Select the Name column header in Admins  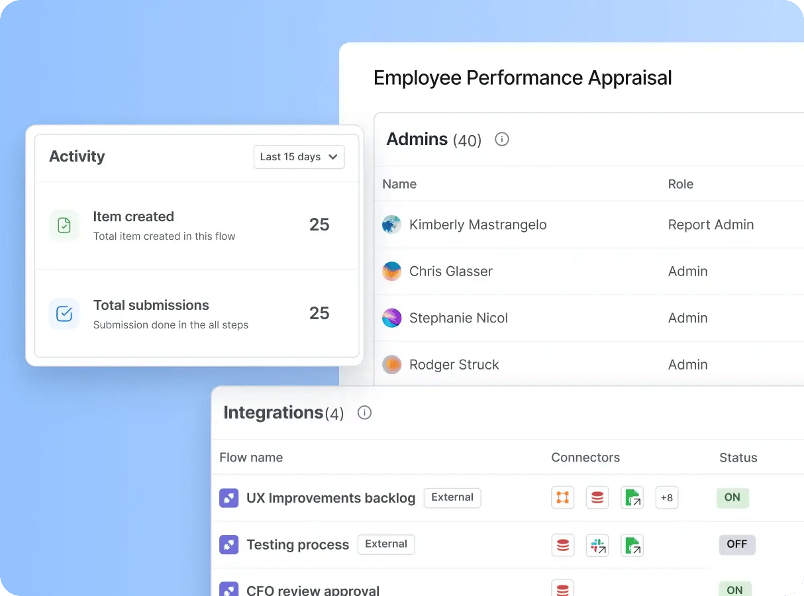399,184
